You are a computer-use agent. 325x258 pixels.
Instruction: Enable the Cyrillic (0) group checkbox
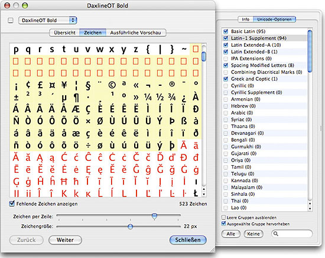click(x=226, y=86)
